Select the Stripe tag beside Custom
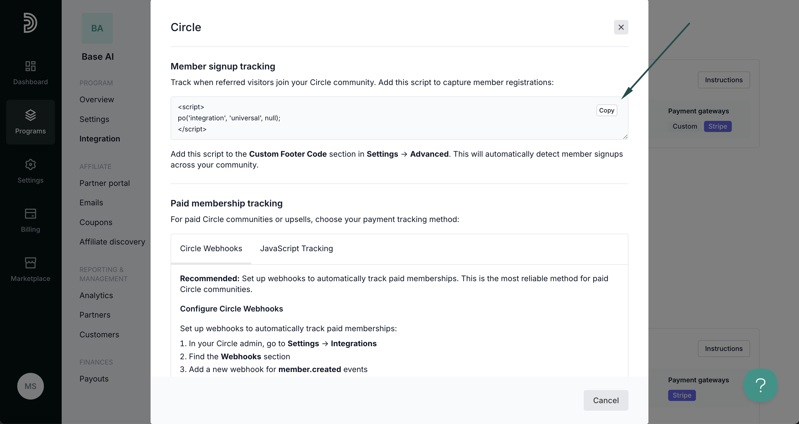This screenshot has height=424, width=799. click(717, 126)
